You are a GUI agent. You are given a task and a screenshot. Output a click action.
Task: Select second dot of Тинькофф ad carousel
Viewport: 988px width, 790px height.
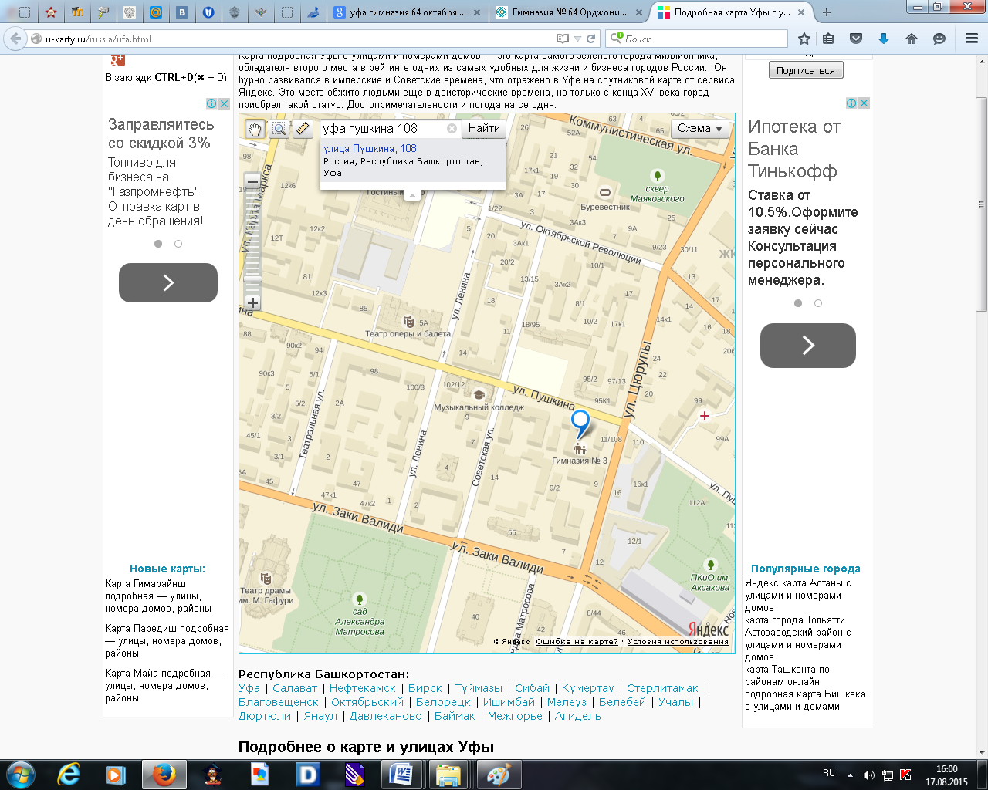(x=818, y=303)
